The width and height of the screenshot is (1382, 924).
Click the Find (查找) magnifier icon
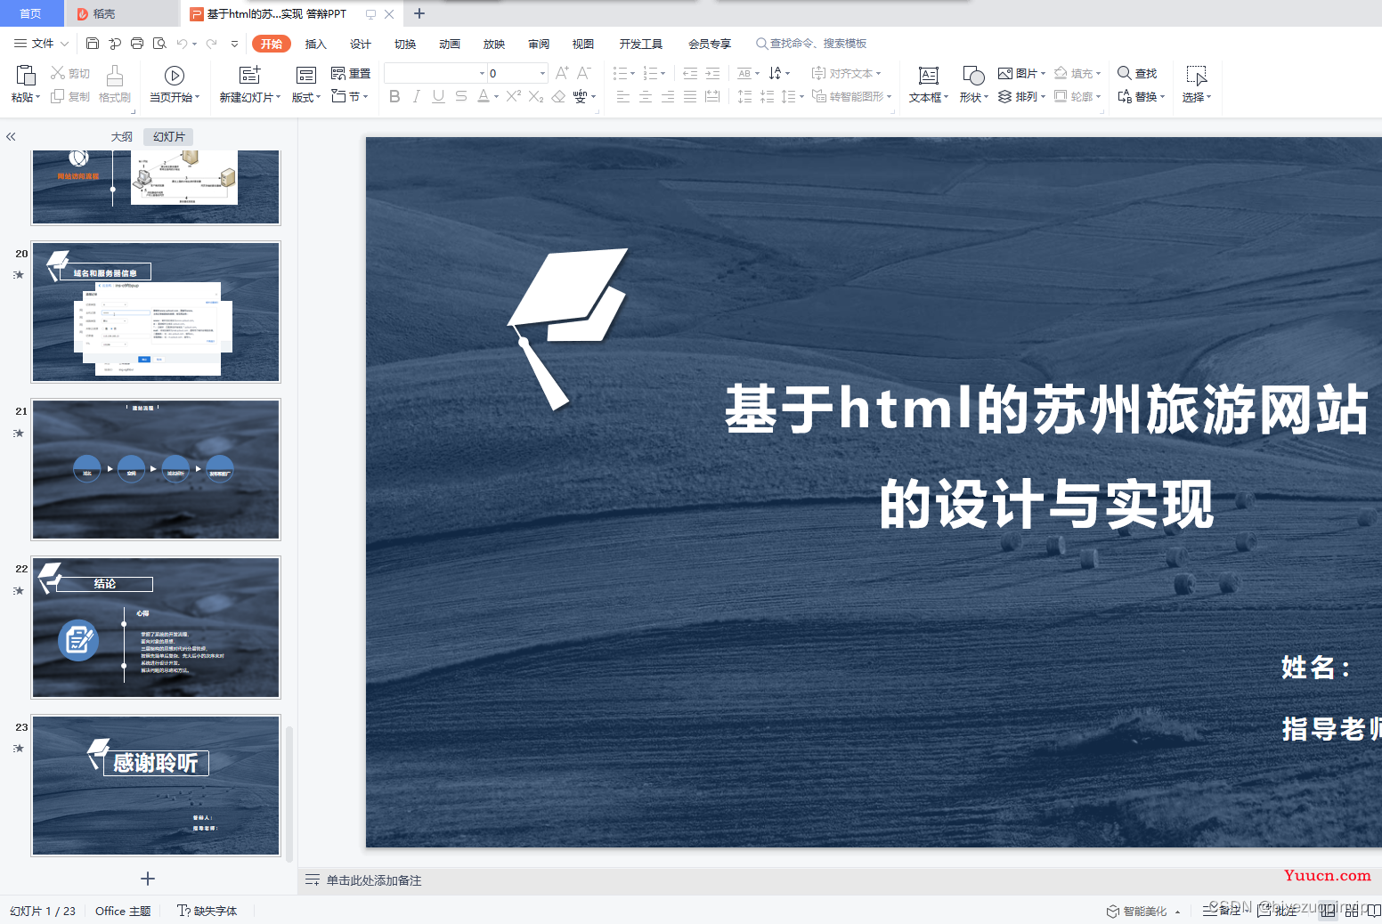click(x=1125, y=73)
